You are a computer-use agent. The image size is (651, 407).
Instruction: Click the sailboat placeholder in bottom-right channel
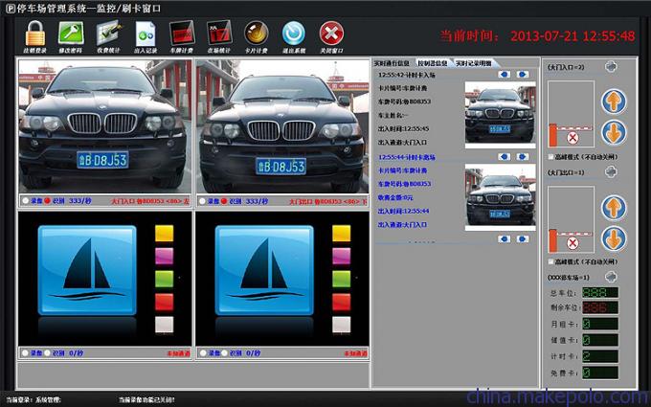pyautogui.click(x=264, y=270)
